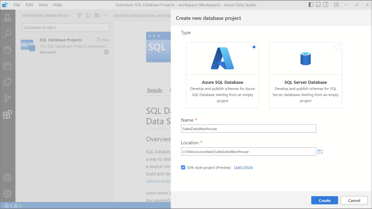
Task: Open the SQL Database Projects extension settings gear
Action: click(106, 52)
